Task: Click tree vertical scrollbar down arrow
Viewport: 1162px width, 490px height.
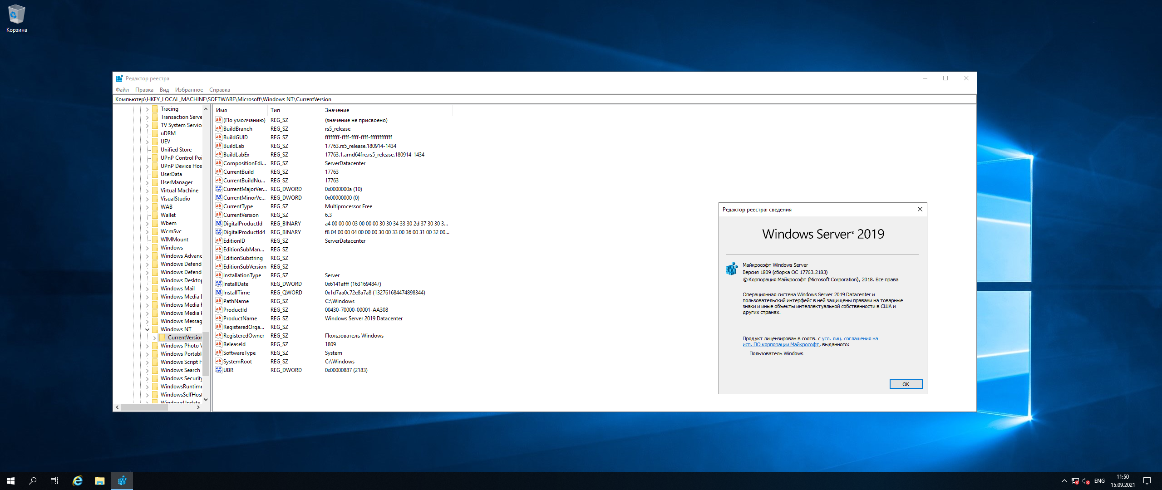Action: 206,400
